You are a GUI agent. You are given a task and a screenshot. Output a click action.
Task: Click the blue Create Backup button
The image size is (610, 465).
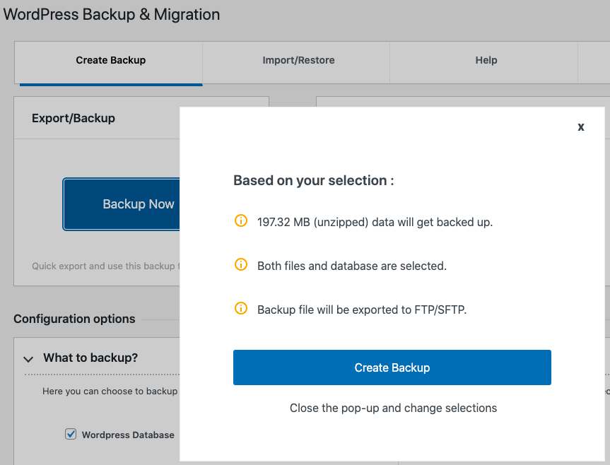click(x=392, y=367)
